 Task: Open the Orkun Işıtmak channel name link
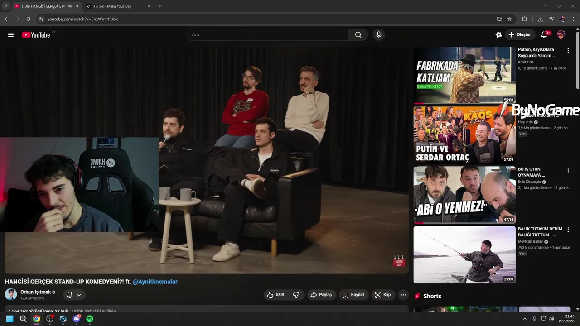(36, 292)
